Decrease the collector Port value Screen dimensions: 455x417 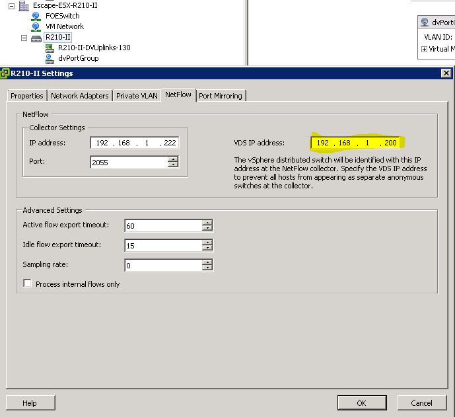[173, 165]
